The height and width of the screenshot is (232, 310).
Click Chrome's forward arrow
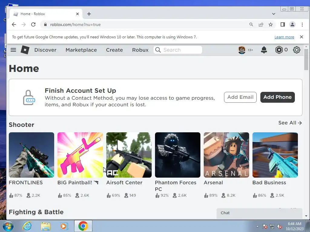point(24,24)
